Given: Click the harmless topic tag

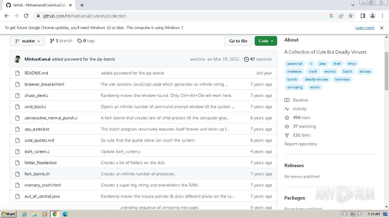Looking at the screenshot, I should pos(343,79).
